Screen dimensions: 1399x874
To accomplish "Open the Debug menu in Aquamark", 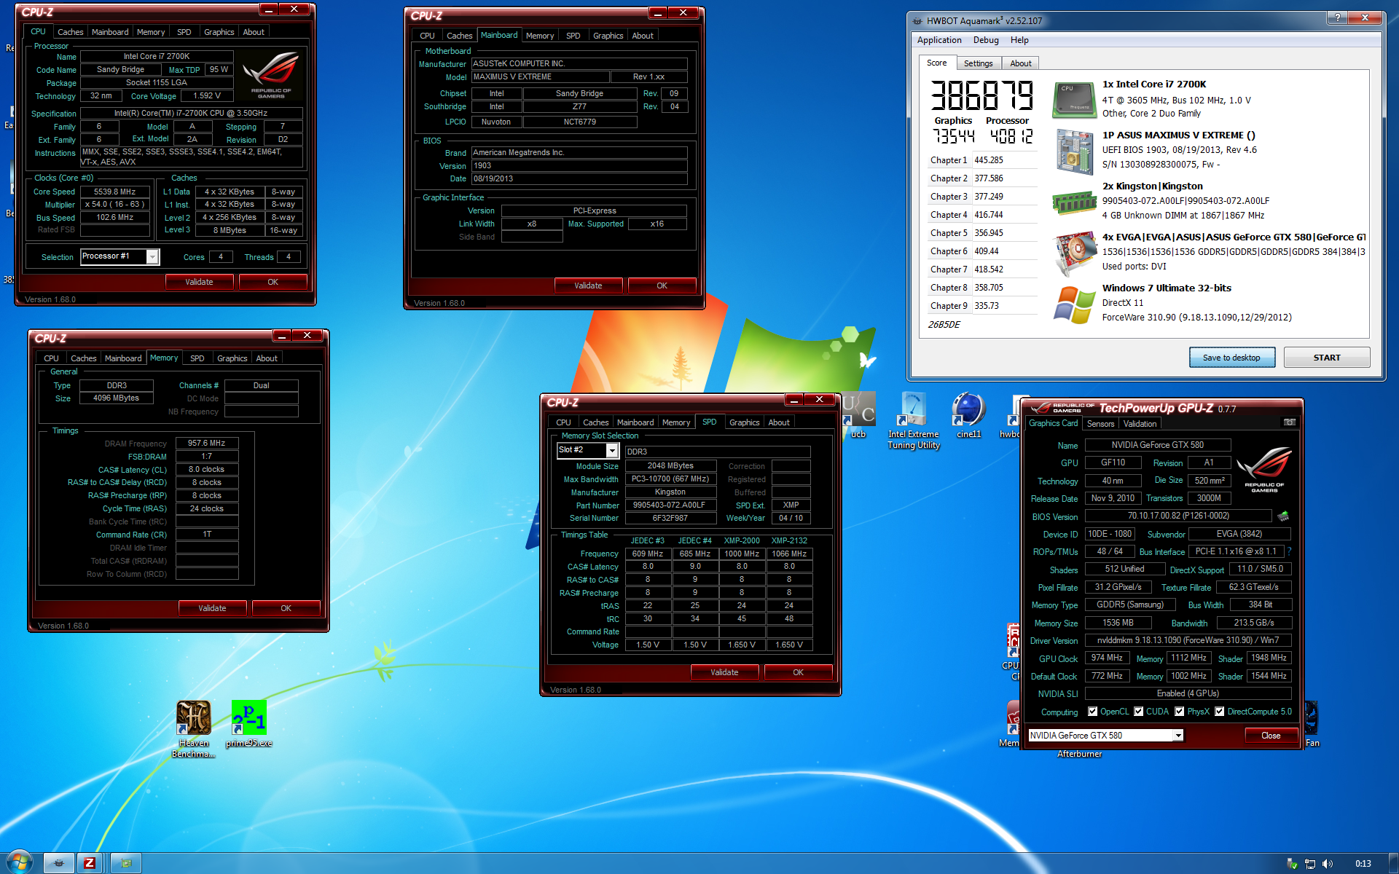I will [986, 40].
